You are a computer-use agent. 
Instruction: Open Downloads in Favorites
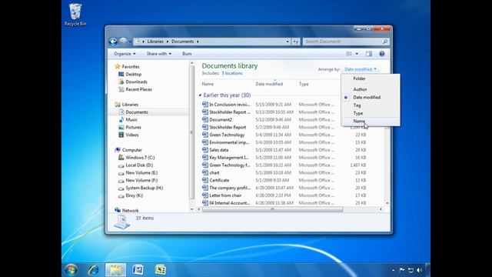coord(136,82)
